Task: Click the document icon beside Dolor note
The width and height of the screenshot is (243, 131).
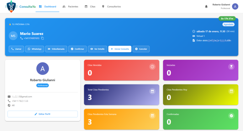Action: tap(194, 41)
